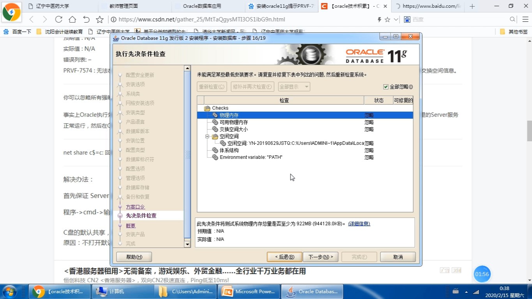Viewport: 532px width, 299px height.
Task: Click the Checks folder icon
Action: pos(207,108)
